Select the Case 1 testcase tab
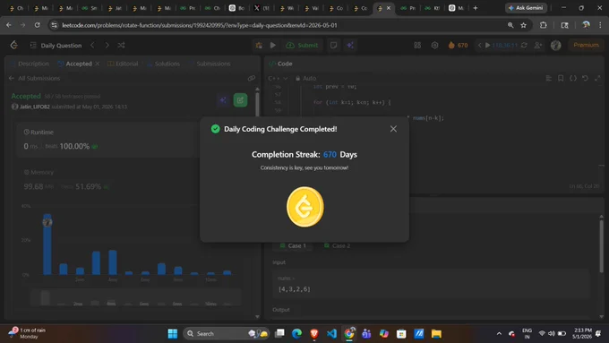 293,245
